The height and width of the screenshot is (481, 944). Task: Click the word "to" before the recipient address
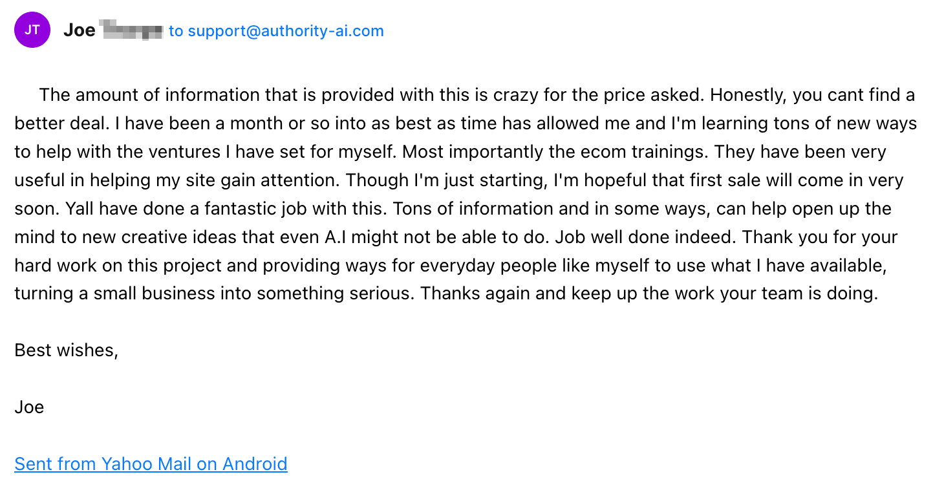(176, 30)
